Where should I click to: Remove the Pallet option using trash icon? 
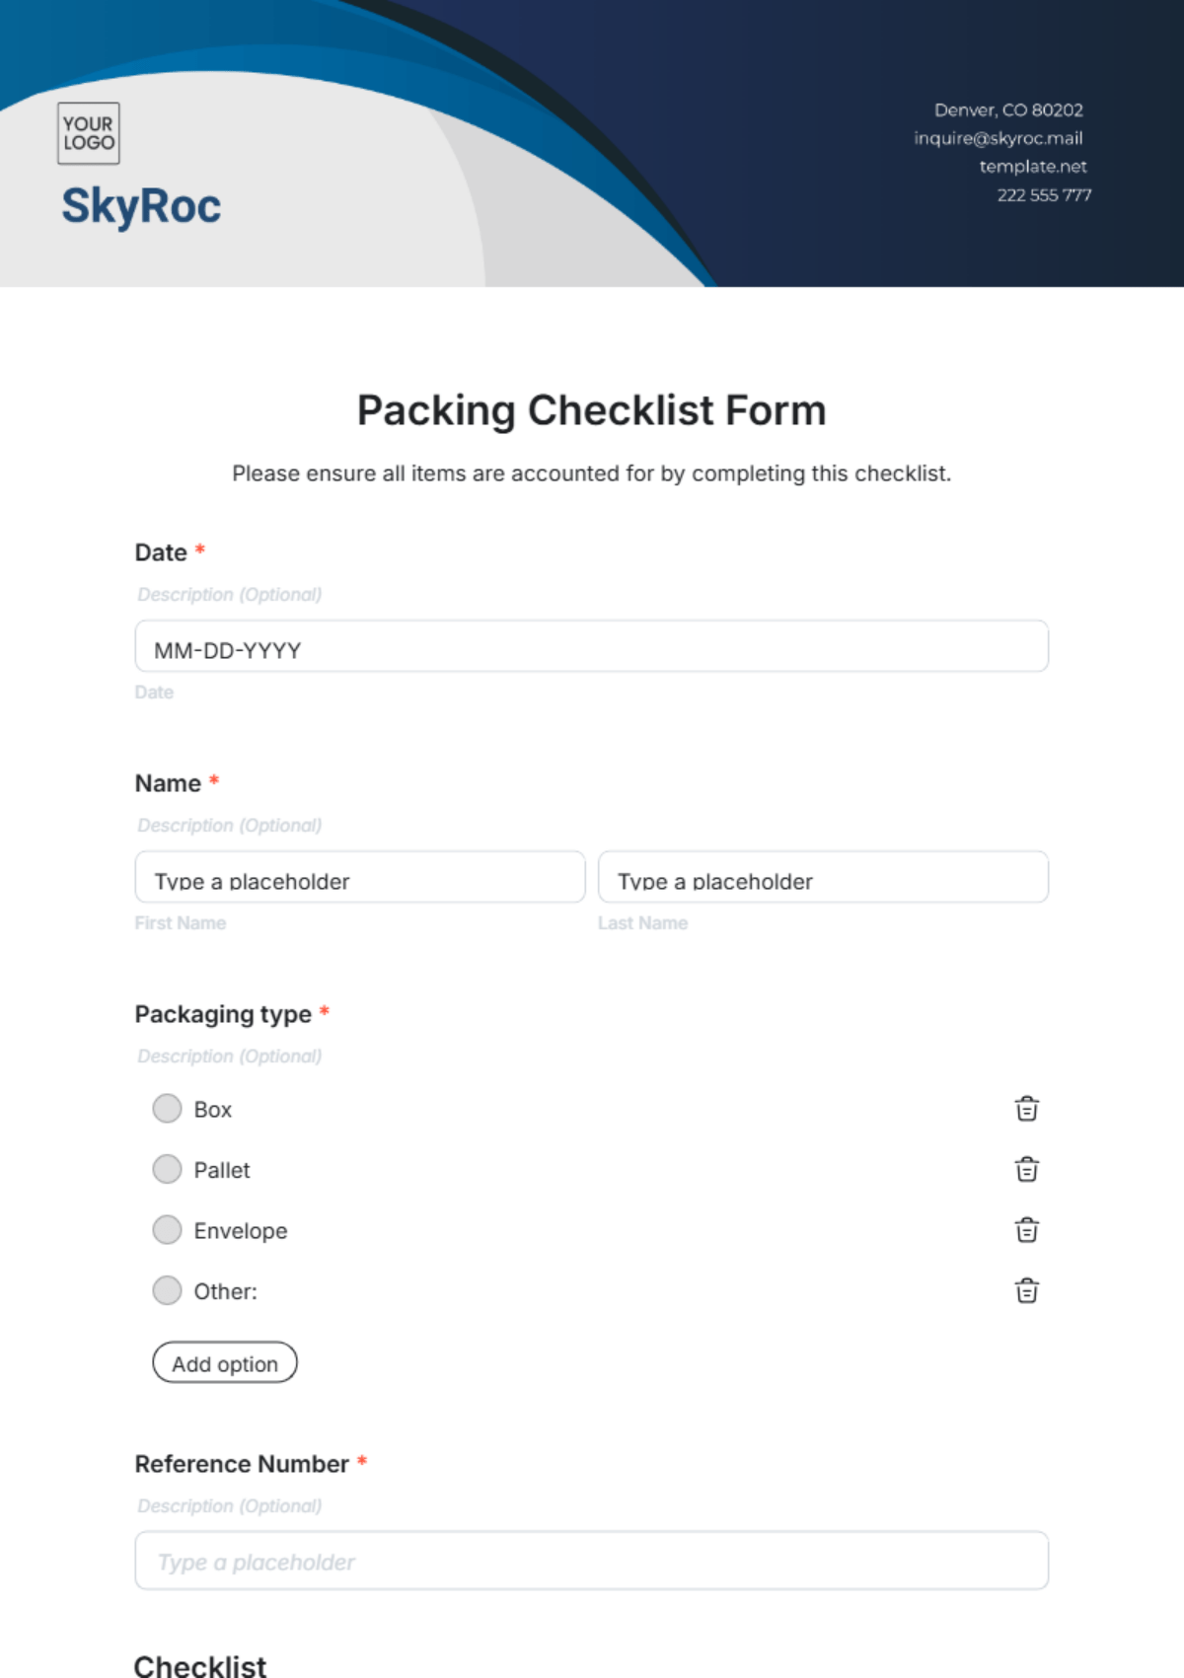pyautogui.click(x=1026, y=1170)
